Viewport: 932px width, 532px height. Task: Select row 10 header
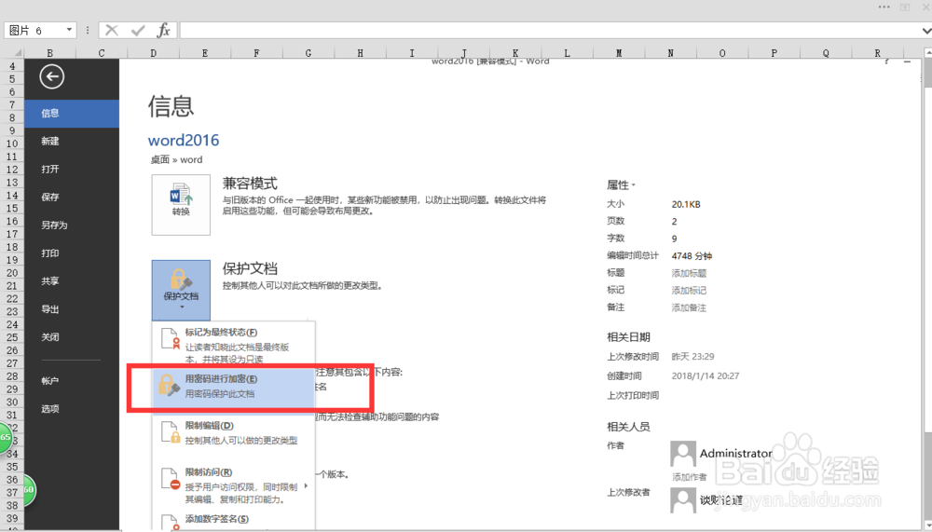[x=12, y=143]
